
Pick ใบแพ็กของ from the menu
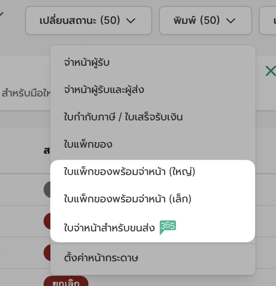tap(88, 144)
